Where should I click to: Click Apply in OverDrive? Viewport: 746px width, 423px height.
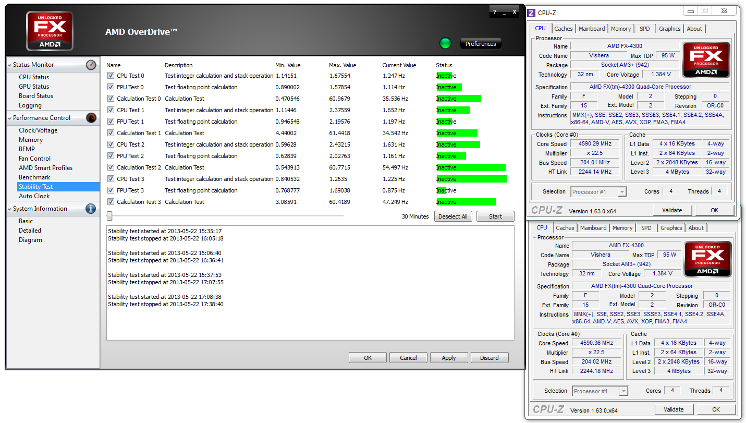(x=448, y=358)
